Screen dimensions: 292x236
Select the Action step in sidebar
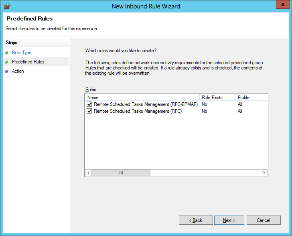coord(18,71)
